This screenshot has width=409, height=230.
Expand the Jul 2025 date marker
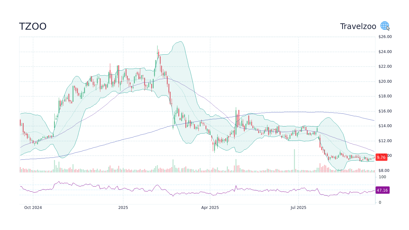click(298, 207)
